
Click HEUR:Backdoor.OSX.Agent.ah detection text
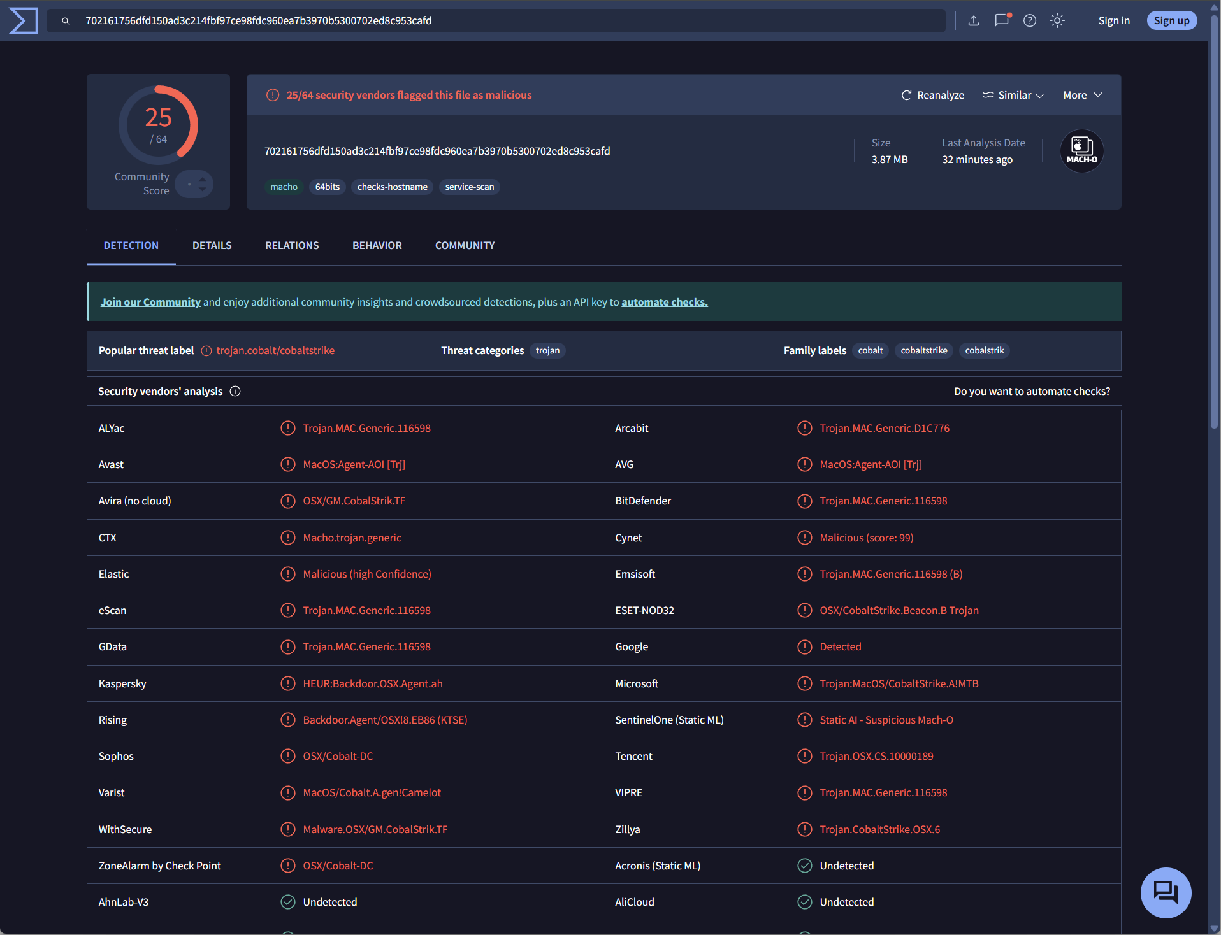click(373, 683)
